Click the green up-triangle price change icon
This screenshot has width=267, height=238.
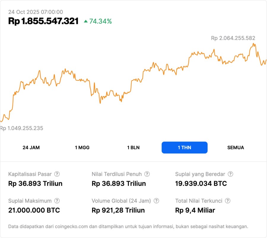[x=86, y=21]
